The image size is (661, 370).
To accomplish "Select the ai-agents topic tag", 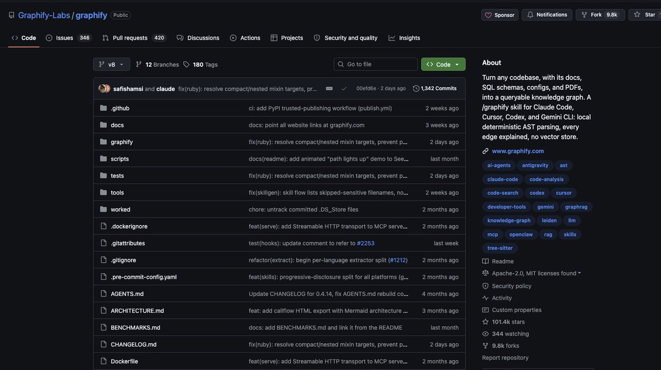I will coord(499,165).
